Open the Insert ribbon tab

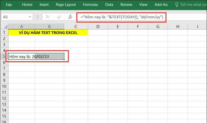(44, 5)
